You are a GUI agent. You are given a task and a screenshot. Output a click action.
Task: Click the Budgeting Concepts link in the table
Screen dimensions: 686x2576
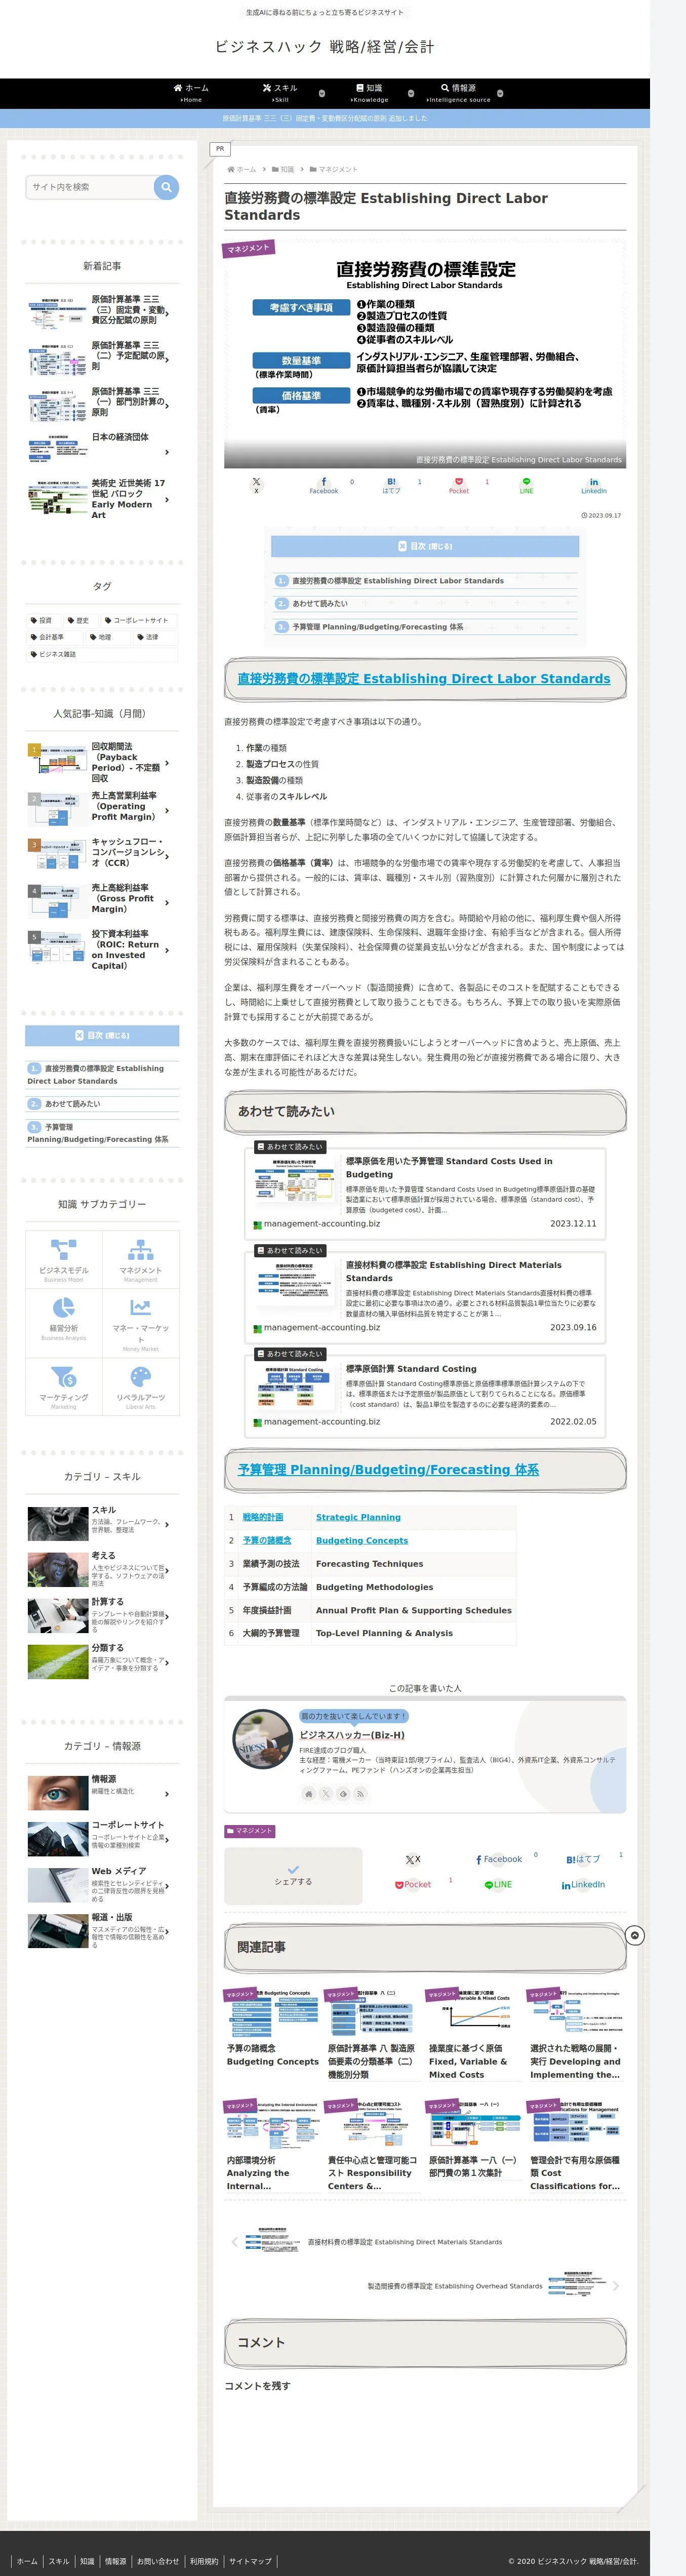tap(362, 1540)
